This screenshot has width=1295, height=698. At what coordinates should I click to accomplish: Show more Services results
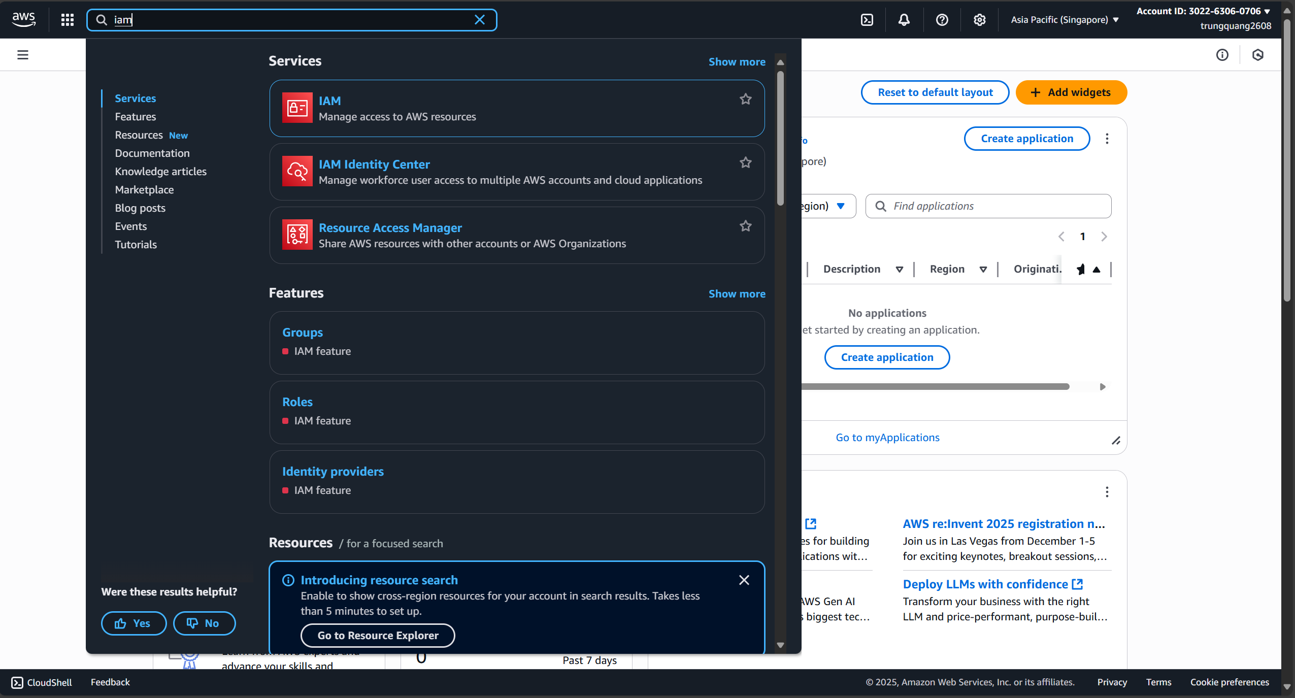tap(737, 62)
